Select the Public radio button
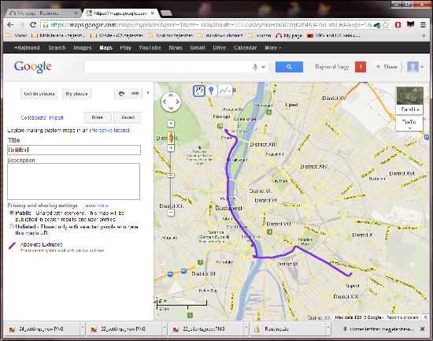The width and height of the screenshot is (433, 341). pos(12,213)
